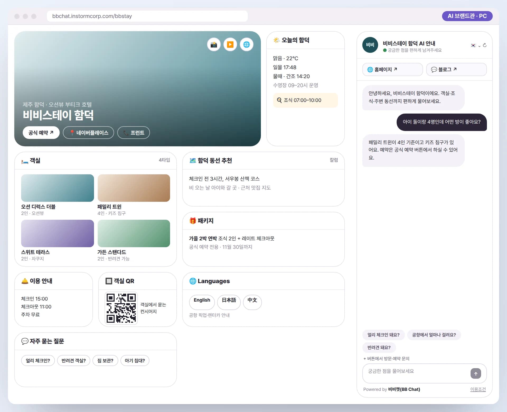507x412 pixels.
Task: Send message with the arrow button
Action: [x=476, y=373]
